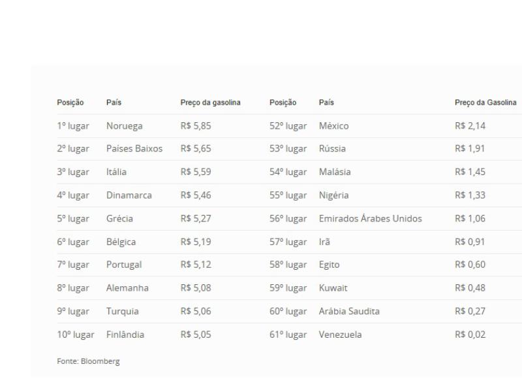Select the Rússia table entry
The height and width of the screenshot is (392, 522).
tap(332, 149)
